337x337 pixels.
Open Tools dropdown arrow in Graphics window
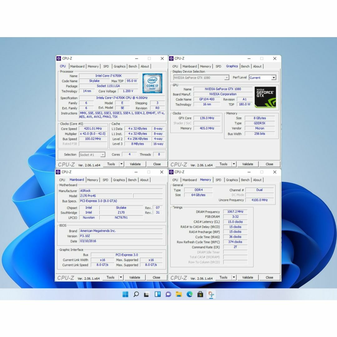coord(234,164)
